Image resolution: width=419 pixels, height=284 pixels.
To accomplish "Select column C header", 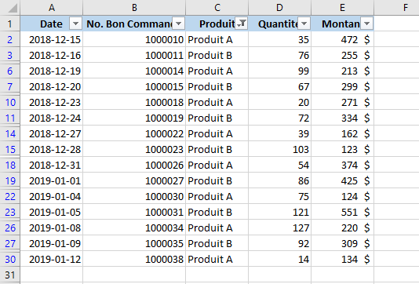I will pyautogui.click(x=217, y=8).
